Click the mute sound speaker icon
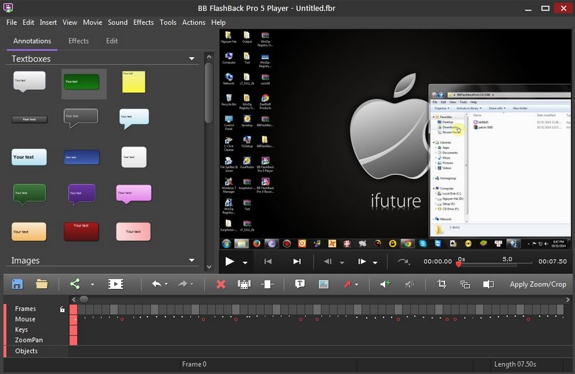The image size is (575, 374). (410, 284)
